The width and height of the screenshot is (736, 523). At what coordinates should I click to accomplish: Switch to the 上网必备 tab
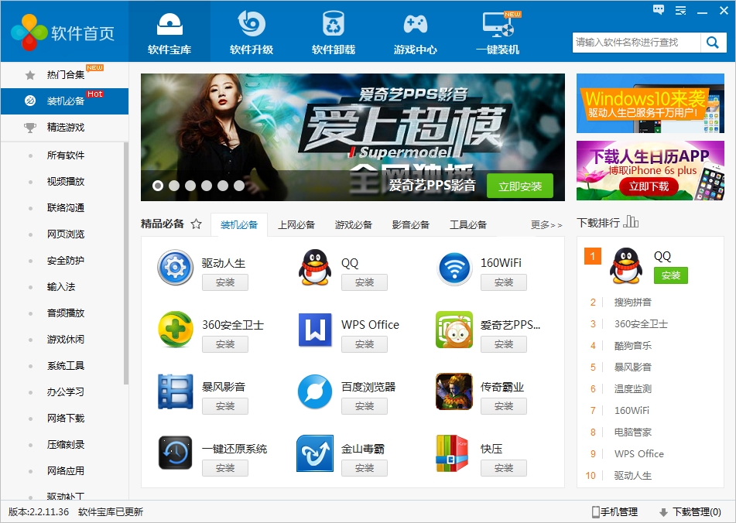pos(296,225)
